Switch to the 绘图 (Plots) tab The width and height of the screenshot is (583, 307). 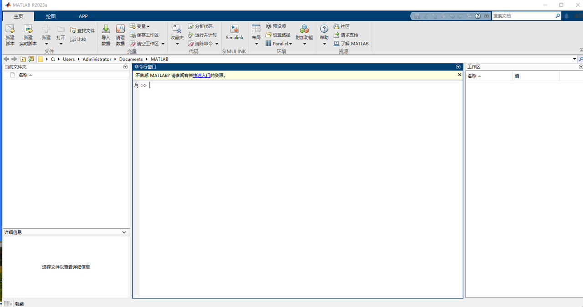tap(51, 16)
